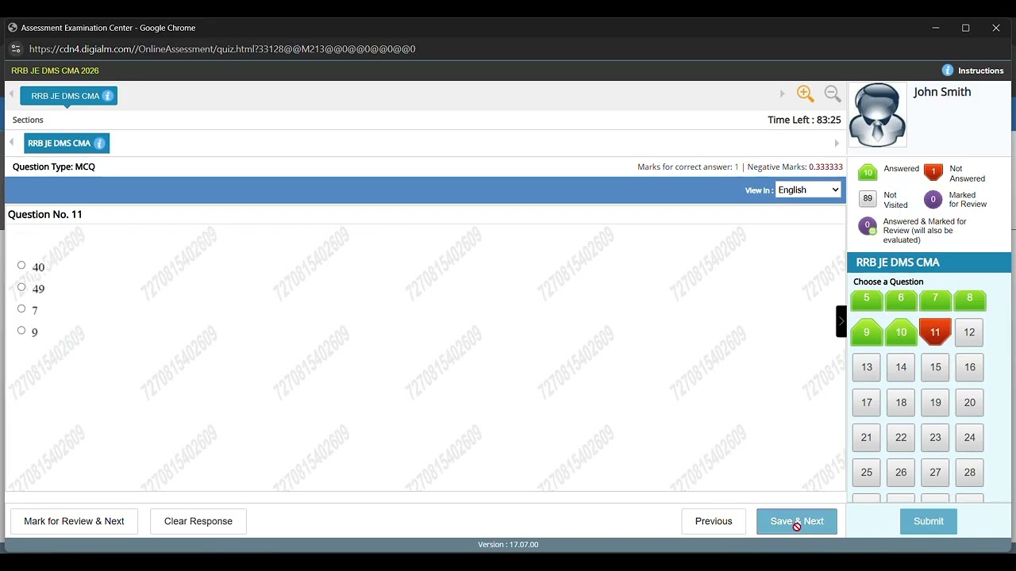
Task: Switch to the RRB JE DMS CMA top tab
Action: click(69, 96)
